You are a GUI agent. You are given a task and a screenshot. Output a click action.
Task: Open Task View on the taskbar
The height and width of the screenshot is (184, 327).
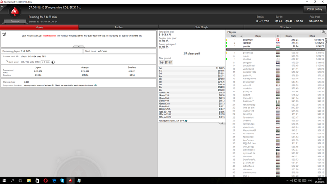point(21,181)
